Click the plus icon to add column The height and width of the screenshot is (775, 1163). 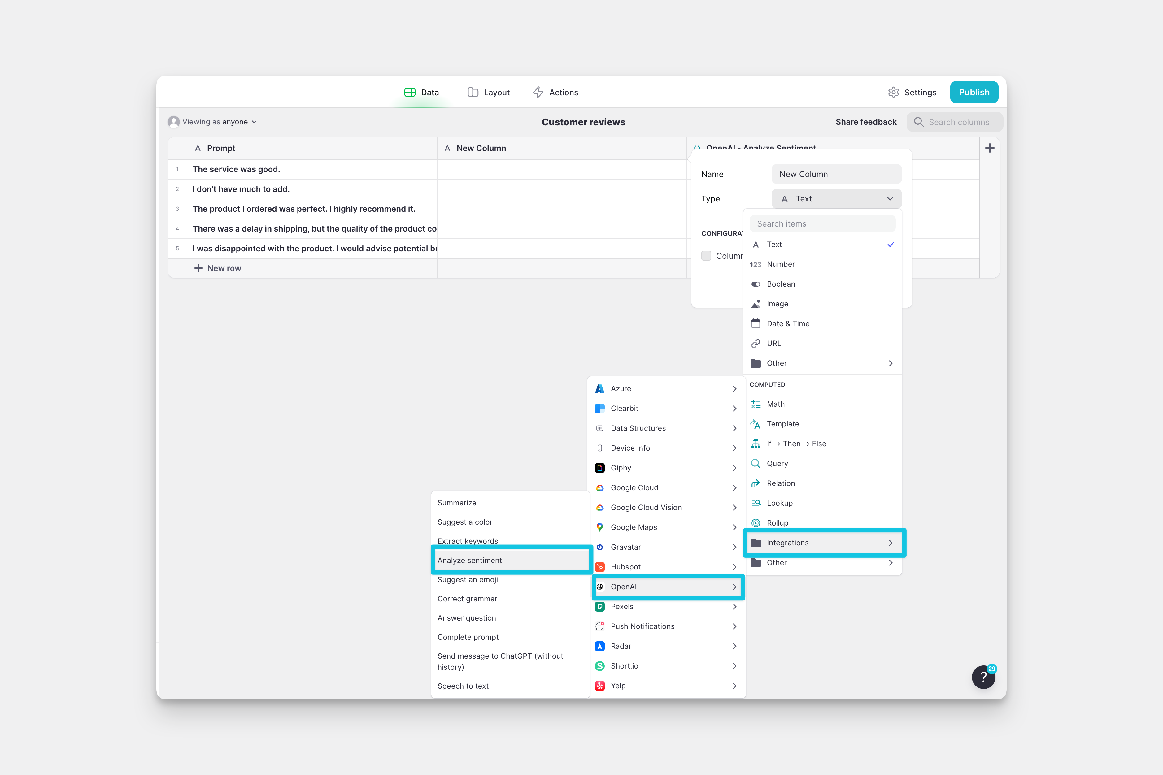tap(989, 148)
